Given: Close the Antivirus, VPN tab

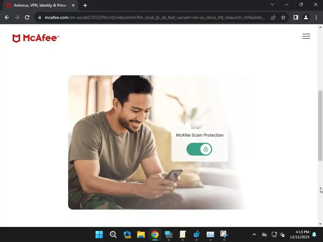Looking at the screenshot, I should coord(73,5).
